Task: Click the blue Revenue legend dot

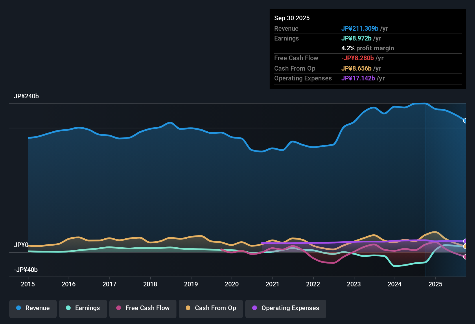Action: [19, 308]
